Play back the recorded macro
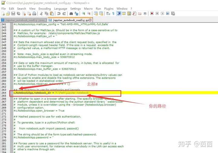This screenshot has height=153, width=218. point(162,14)
